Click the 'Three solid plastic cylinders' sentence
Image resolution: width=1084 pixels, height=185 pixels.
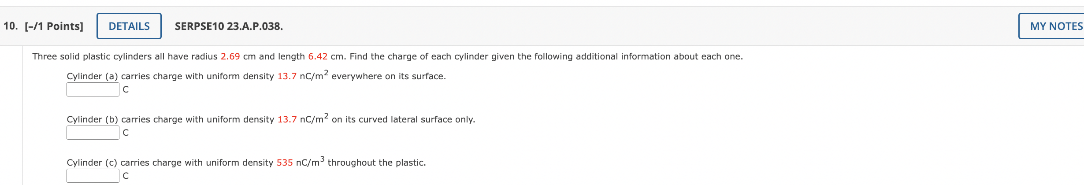[x=387, y=56]
